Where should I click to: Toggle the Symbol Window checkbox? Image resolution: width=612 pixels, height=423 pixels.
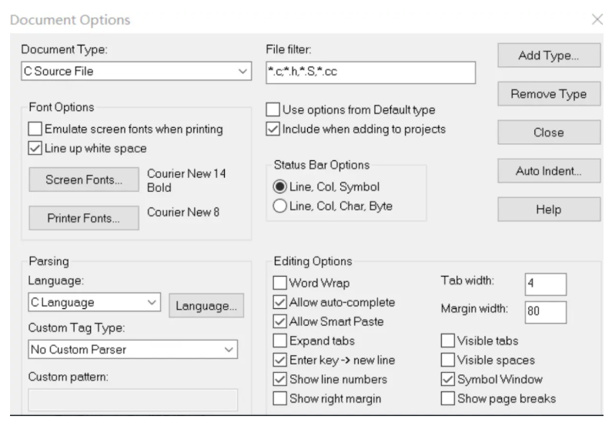tap(447, 379)
